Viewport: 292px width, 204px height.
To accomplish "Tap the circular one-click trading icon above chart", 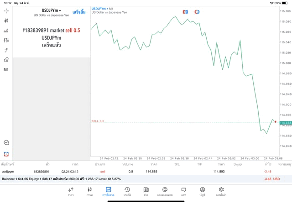I will (x=197, y=12).
